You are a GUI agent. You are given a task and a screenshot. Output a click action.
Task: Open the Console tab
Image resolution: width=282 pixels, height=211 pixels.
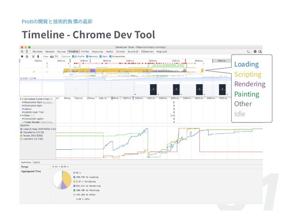pyautogui.click(x=120, y=52)
